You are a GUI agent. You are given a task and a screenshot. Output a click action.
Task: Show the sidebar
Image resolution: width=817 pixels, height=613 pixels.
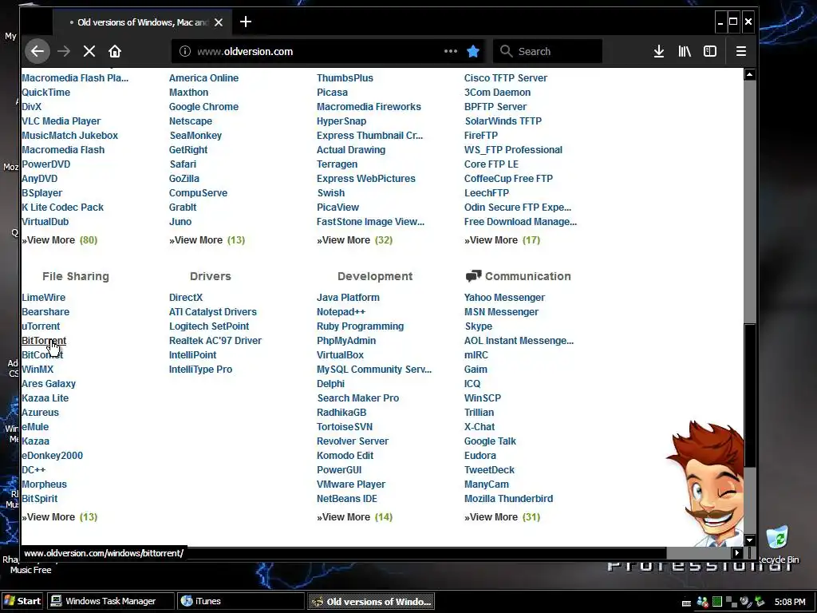click(709, 51)
